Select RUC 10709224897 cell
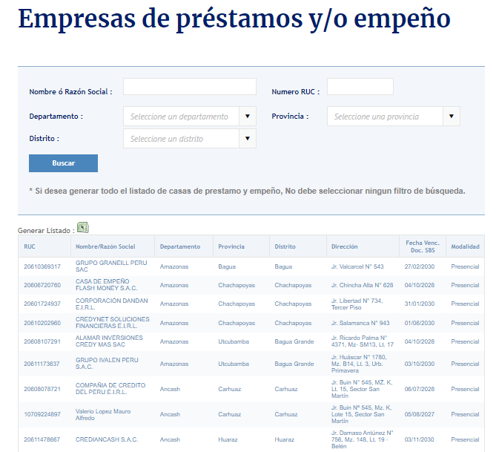 tap(42, 414)
